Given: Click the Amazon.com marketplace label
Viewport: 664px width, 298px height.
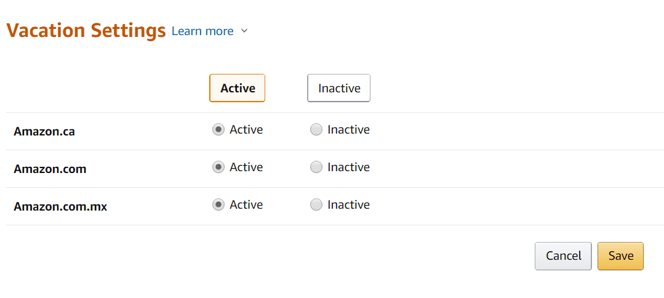Looking at the screenshot, I should point(50,169).
